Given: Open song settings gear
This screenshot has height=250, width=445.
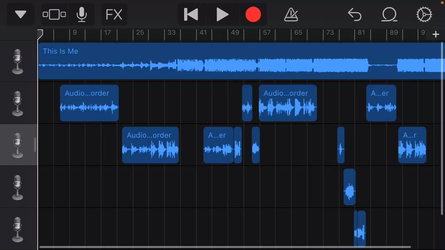Looking at the screenshot, I should (424, 14).
